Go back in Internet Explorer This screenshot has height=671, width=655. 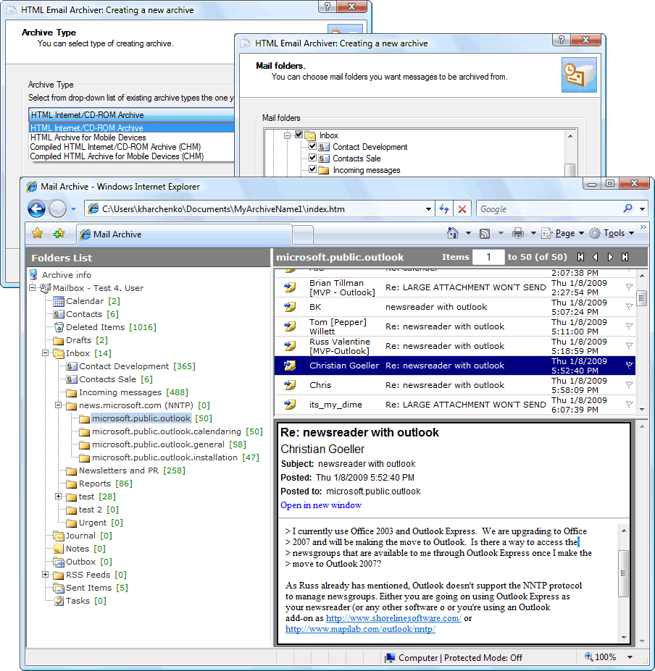(x=37, y=209)
